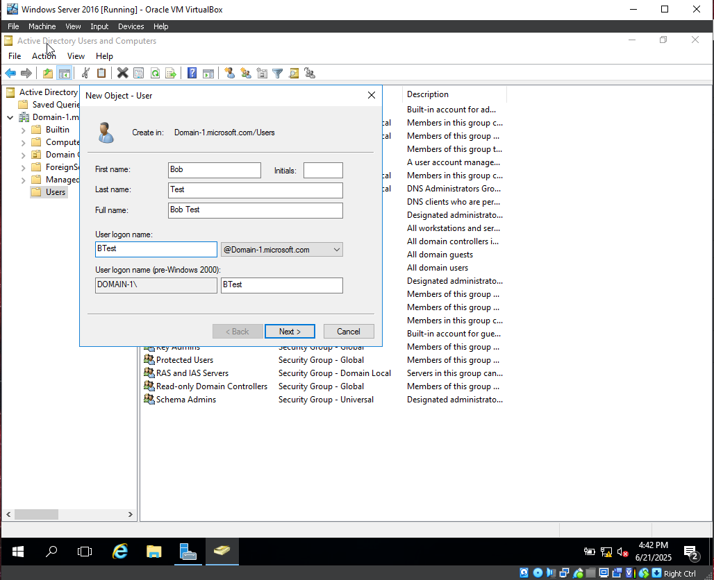Open the Action menu
This screenshot has height=580, width=714.
pos(44,56)
